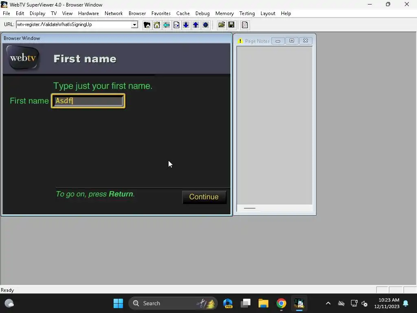This screenshot has height=313, width=417.
Task: Click the WebTV logo in the page header
Action: point(23,57)
